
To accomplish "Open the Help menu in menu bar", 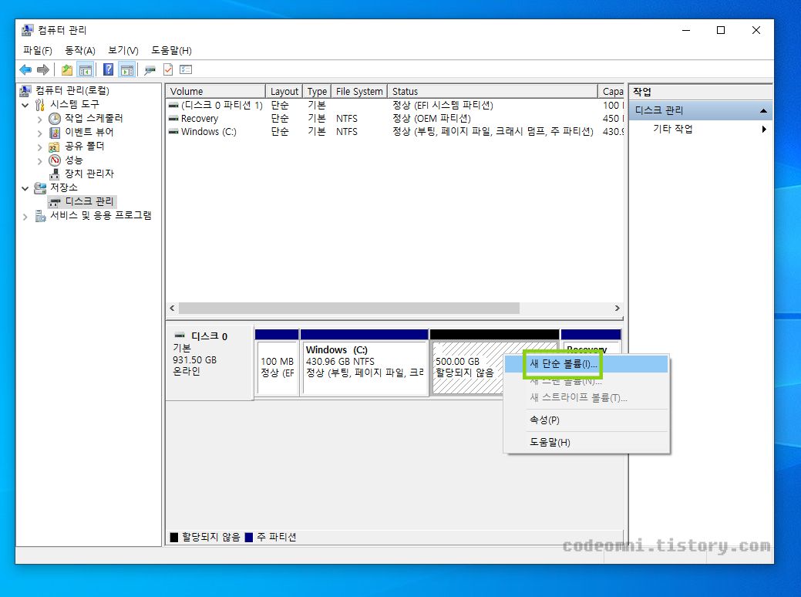I will [x=171, y=51].
